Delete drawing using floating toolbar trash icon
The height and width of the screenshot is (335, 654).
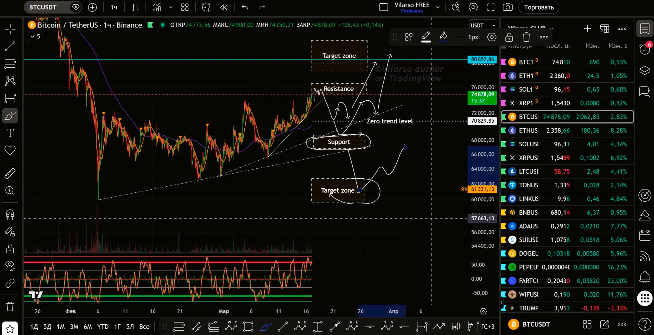click(526, 37)
